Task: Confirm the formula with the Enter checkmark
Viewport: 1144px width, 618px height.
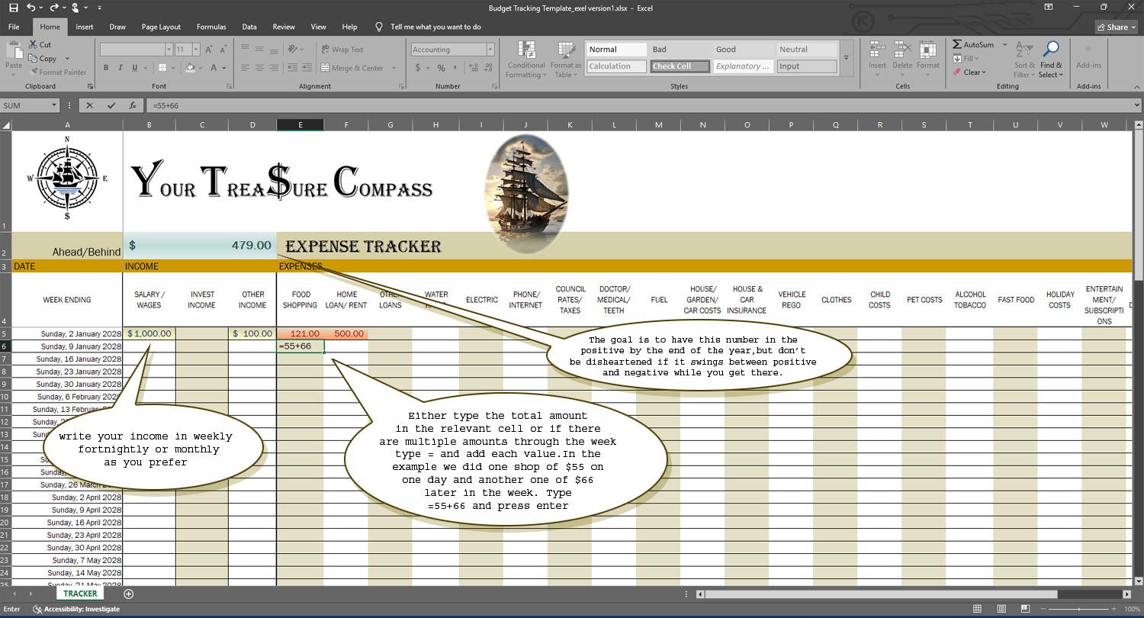Action: coord(111,106)
